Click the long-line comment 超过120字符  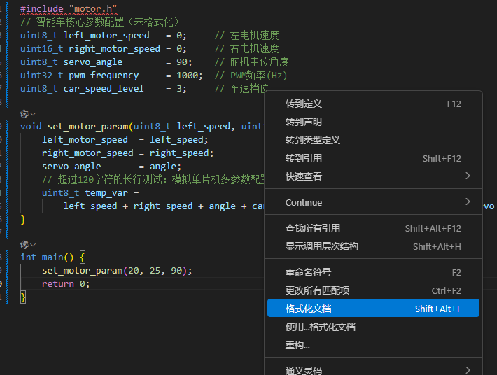point(153,180)
